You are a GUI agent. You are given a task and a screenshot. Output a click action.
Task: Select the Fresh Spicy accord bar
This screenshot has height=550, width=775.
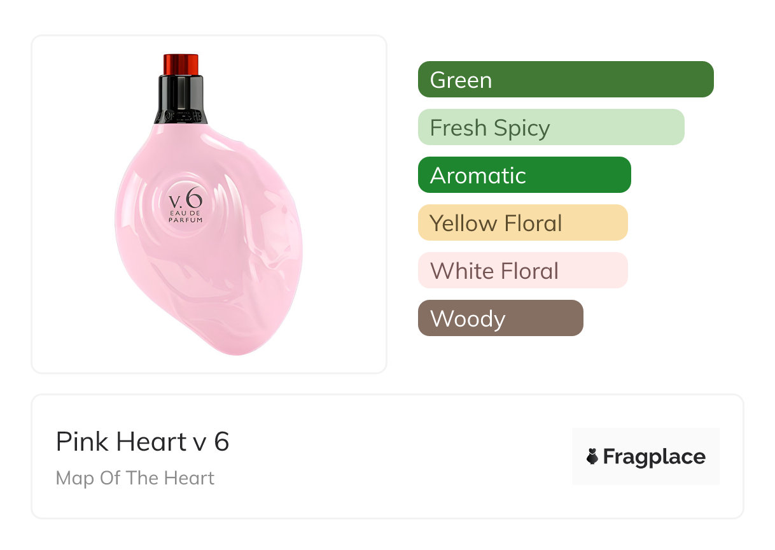[551, 127]
